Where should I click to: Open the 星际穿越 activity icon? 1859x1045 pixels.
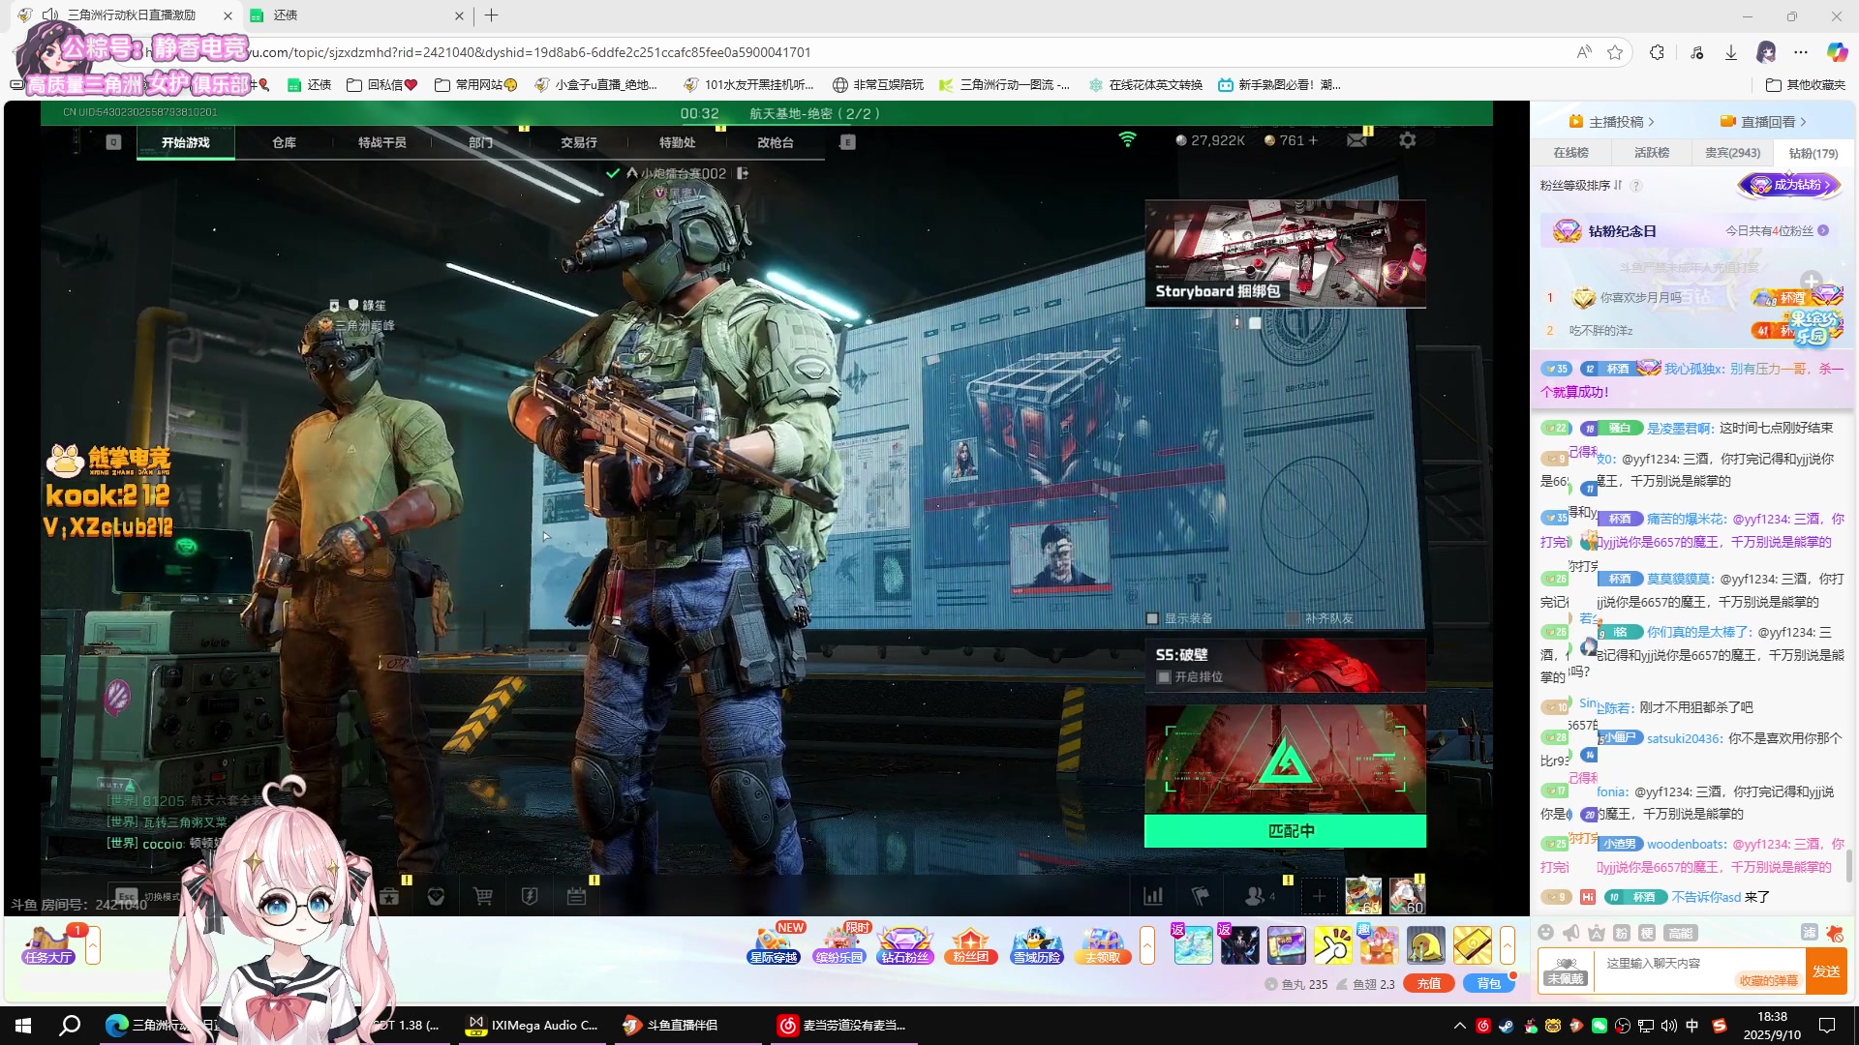coord(774,945)
